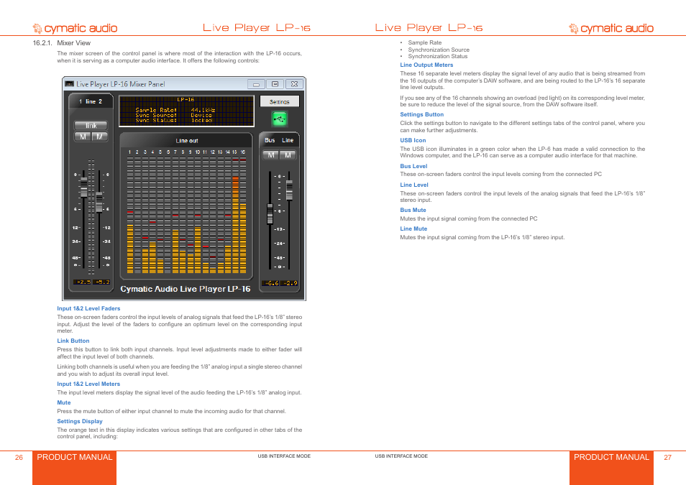This screenshot has width=686, height=485.
Task: Click the 'Sample Rate: 44.1kHz' display line
Action: pyautogui.click(x=175, y=110)
